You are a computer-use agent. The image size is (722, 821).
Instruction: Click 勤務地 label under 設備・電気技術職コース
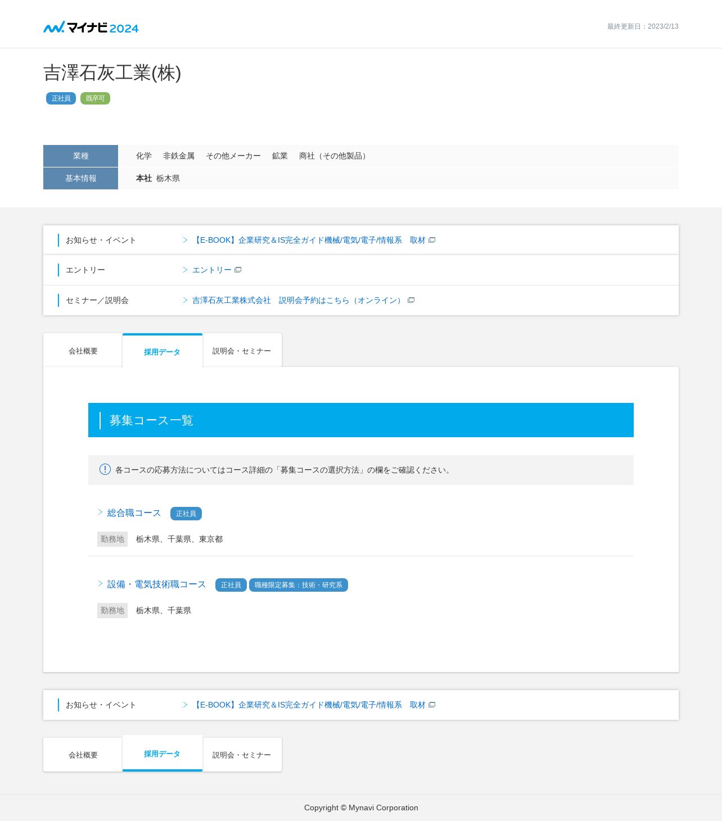[112, 610]
